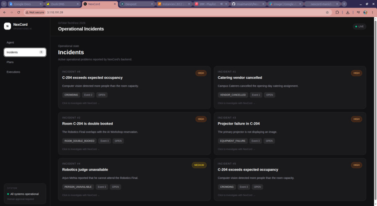Mute the Playlist tab audio icon
The width and height of the screenshot is (377, 206).
click(x=221, y=4)
